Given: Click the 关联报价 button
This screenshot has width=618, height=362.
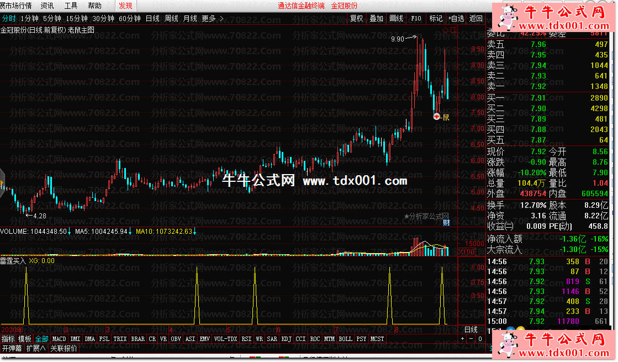Looking at the screenshot, I should (64, 348).
